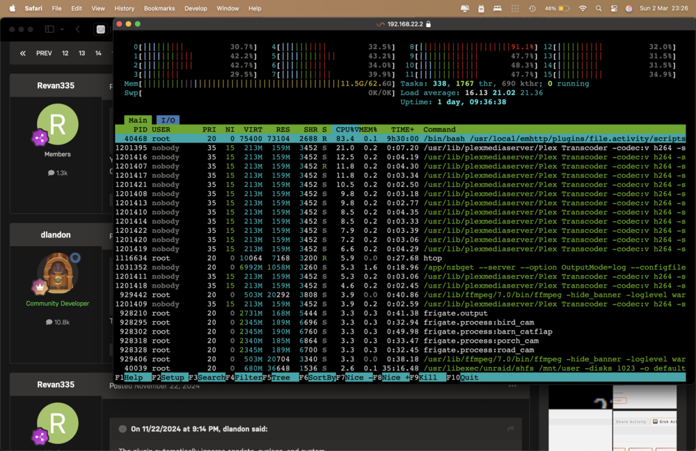696x451 pixels.
Task: Sort by TIME+ column header
Action: coord(402,129)
